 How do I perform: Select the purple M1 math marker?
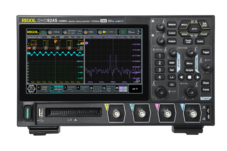[x=86, y=43]
